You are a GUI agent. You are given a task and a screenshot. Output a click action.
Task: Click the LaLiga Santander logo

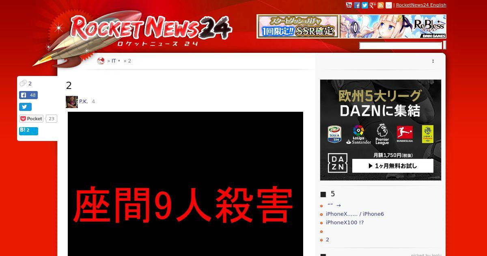click(x=358, y=135)
